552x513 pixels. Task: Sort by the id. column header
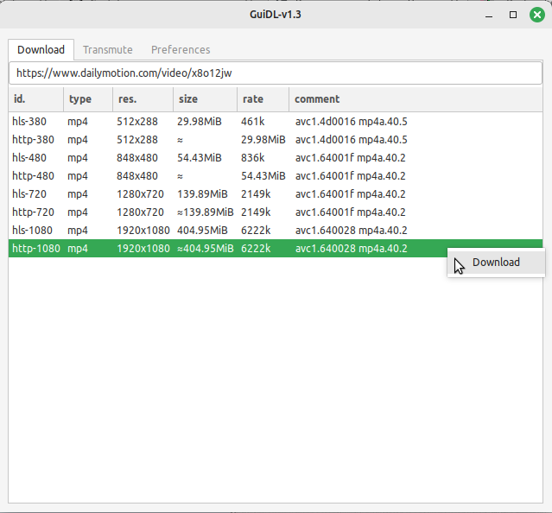coord(35,99)
